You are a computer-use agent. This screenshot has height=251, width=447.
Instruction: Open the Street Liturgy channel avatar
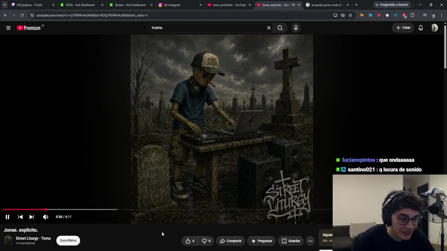tap(8, 240)
